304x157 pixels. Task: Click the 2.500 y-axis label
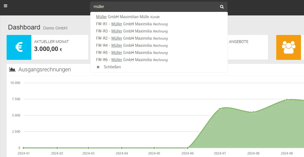(16, 132)
